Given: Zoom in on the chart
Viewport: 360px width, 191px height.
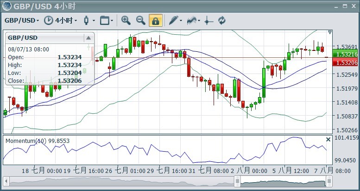Looking at the screenshot, I should pyautogui.click(x=126, y=20).
